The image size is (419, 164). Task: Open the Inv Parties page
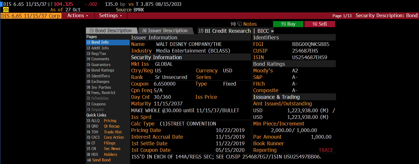[x=99, y=87]
